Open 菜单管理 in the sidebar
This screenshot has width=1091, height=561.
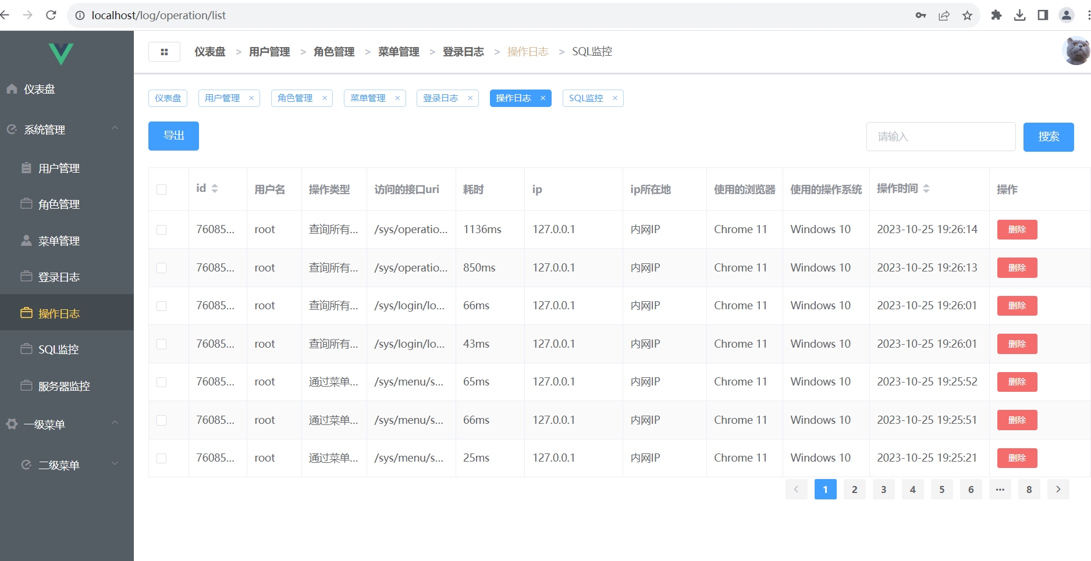tap(67, 241)
